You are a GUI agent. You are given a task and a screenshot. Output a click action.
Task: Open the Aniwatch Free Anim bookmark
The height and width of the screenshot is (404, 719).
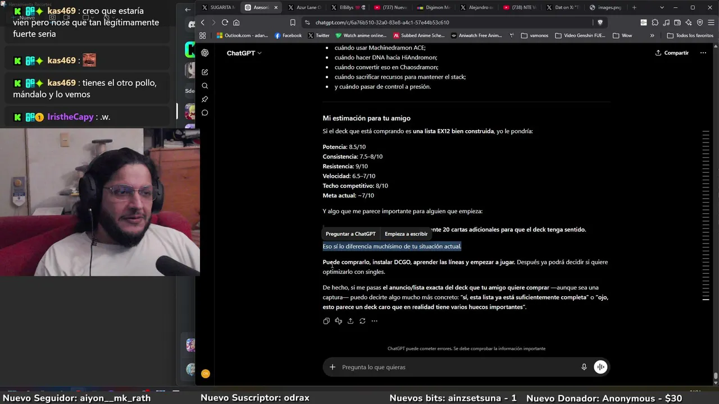point(476,35)
